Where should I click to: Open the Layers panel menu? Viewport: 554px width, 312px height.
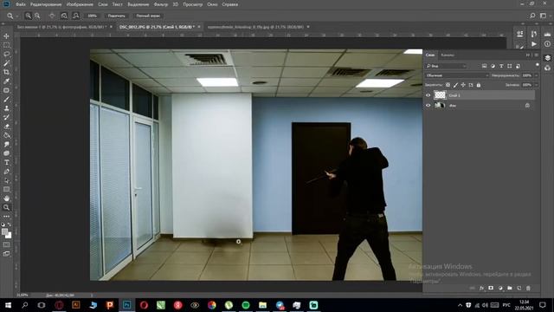click(537, 55)
